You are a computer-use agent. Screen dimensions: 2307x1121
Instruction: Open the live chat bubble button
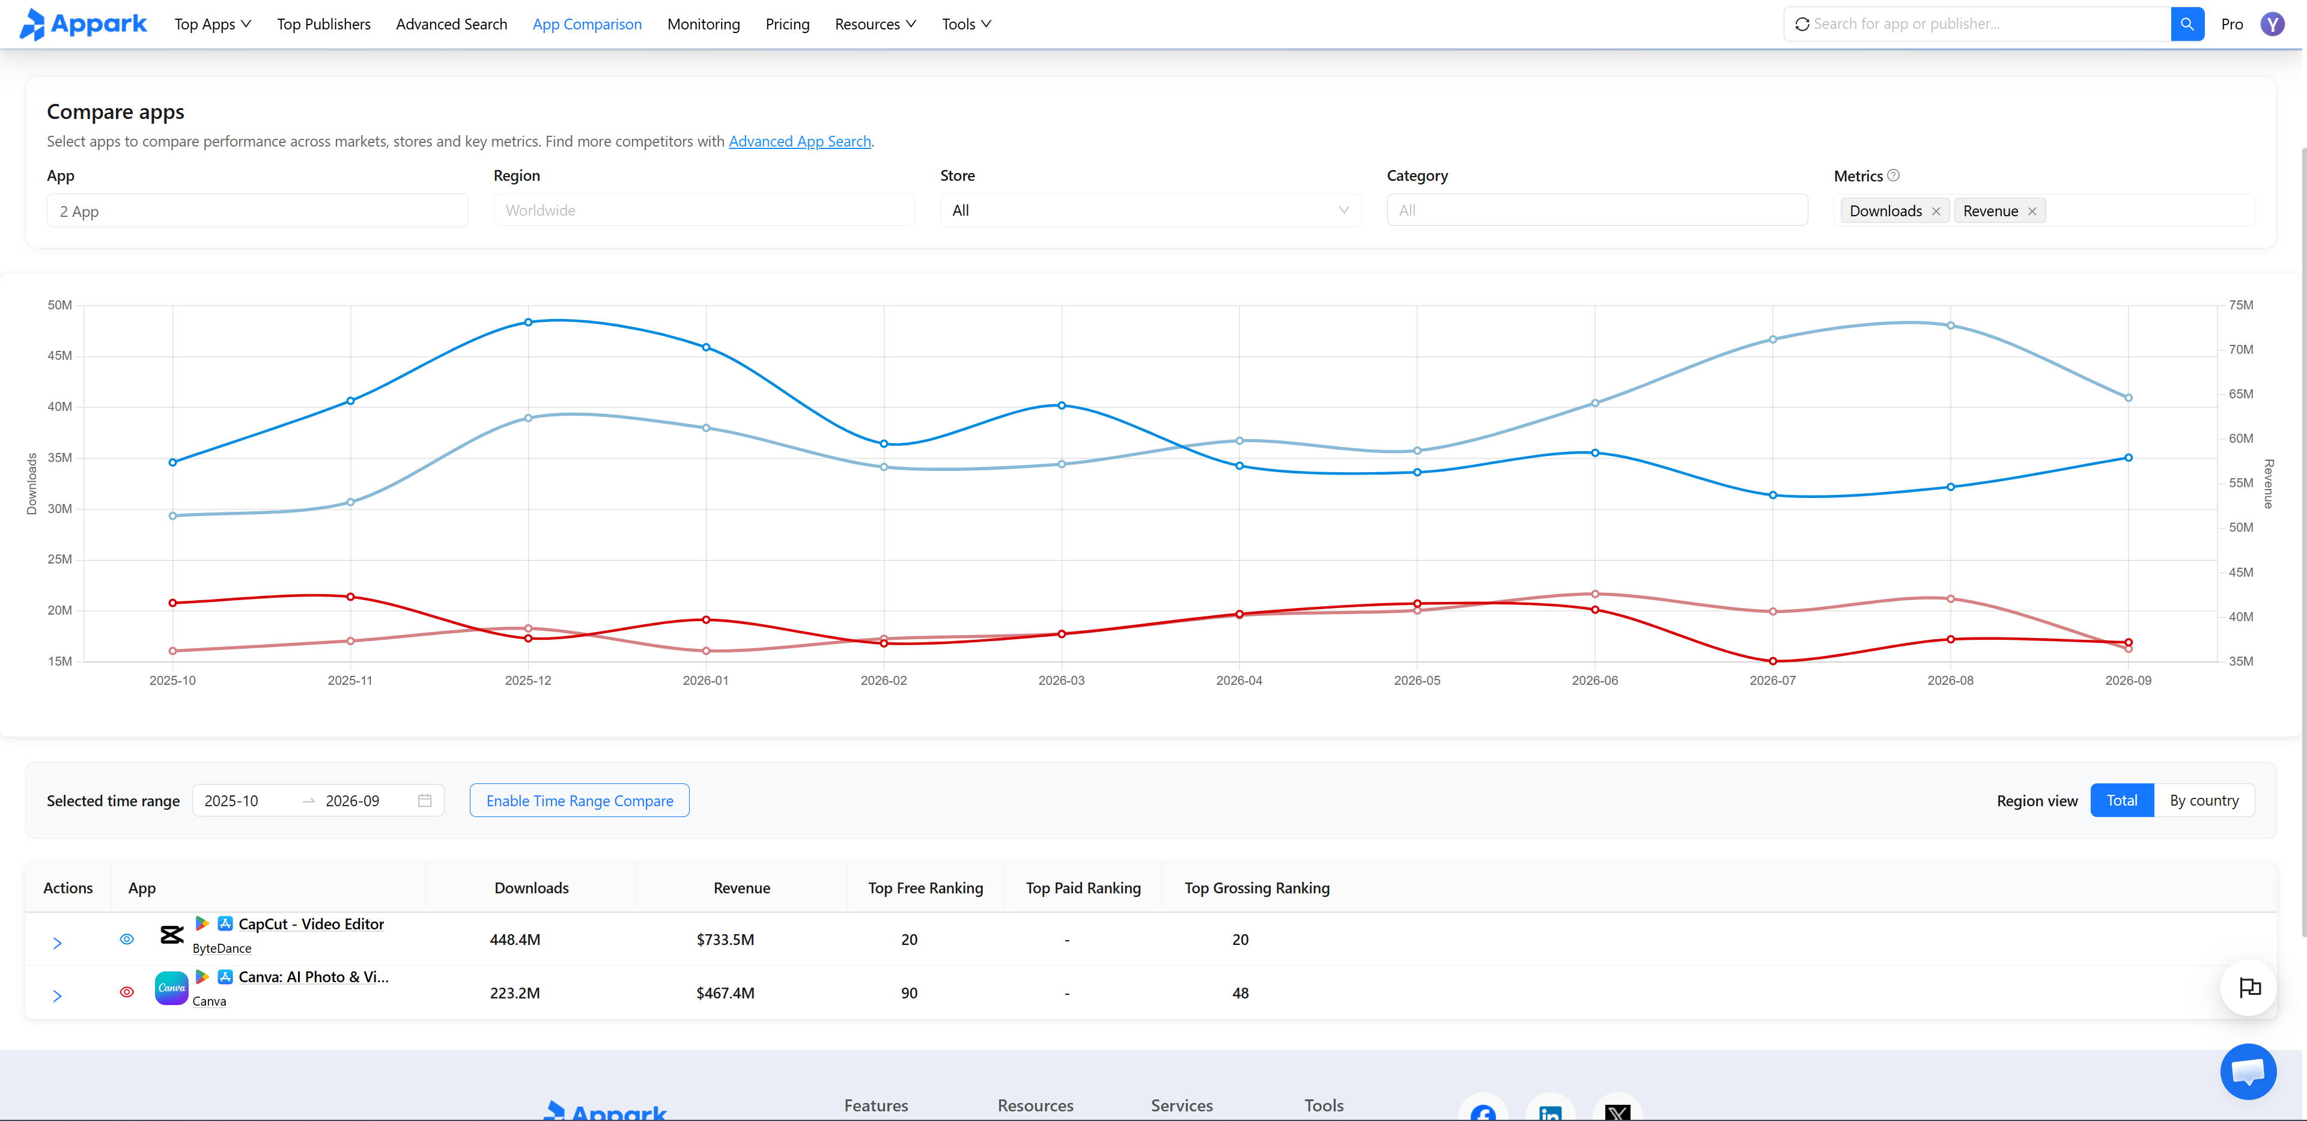tap(2247, 1071)
